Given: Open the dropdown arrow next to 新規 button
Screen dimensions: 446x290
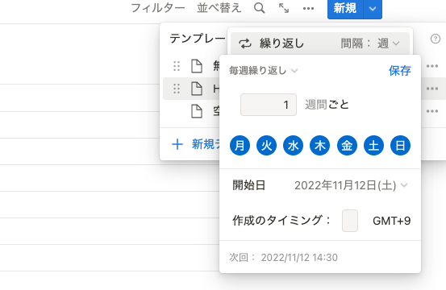Looking at the screenshot, I should (x=373, y=9).
